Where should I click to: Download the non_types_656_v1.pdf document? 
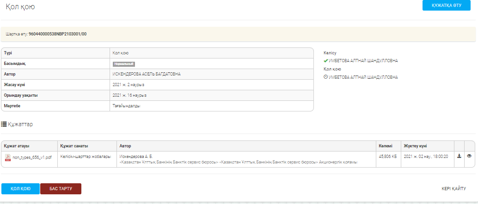[459, 156]
